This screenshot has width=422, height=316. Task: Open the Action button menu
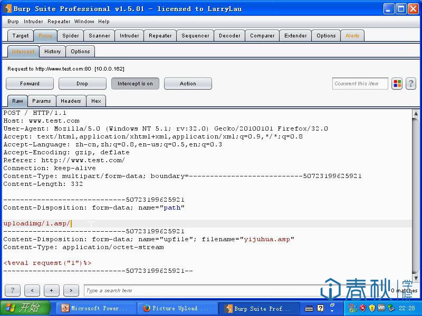188,84
